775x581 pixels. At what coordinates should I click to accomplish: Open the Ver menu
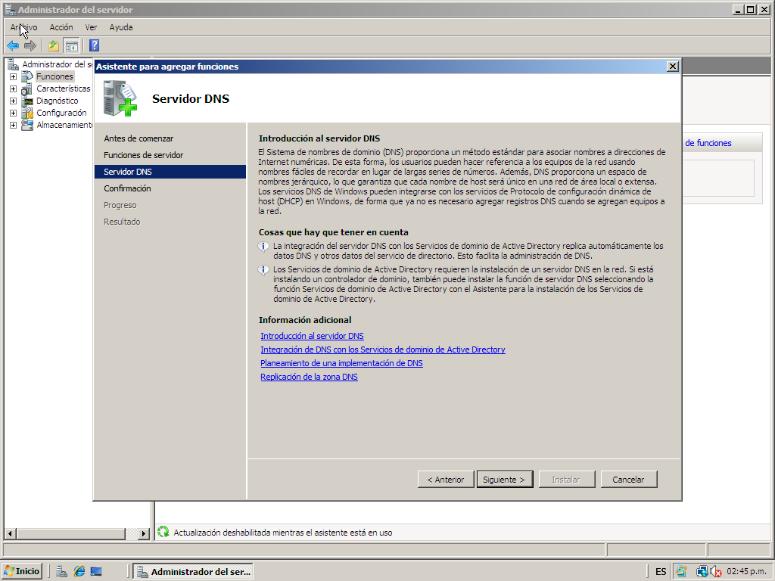[91, 27]
